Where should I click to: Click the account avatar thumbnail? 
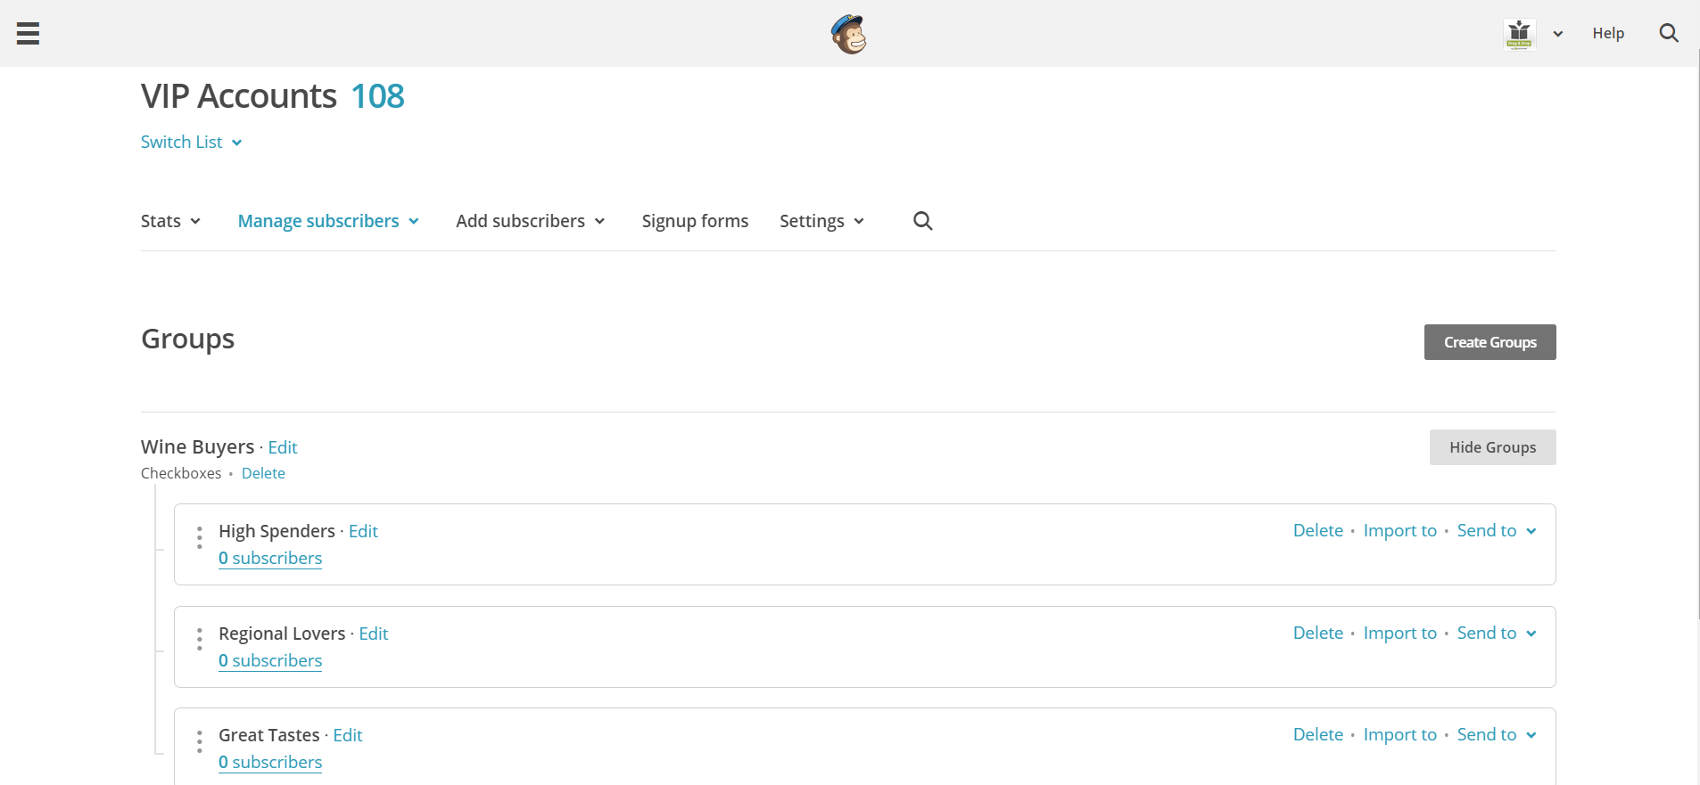pyautogui.click(x=1519, y=34)
